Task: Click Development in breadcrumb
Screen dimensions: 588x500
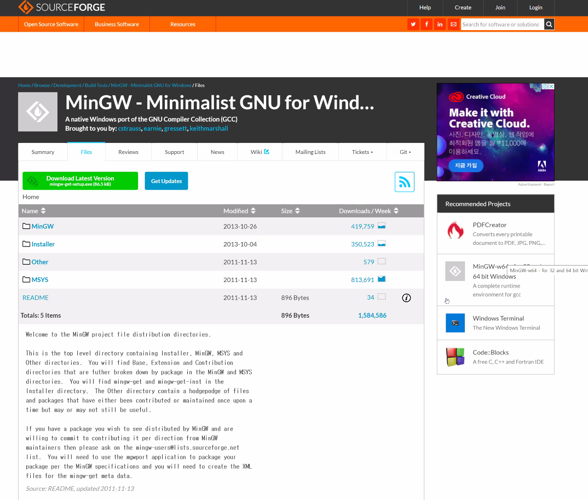Action: tap(67, 85)
